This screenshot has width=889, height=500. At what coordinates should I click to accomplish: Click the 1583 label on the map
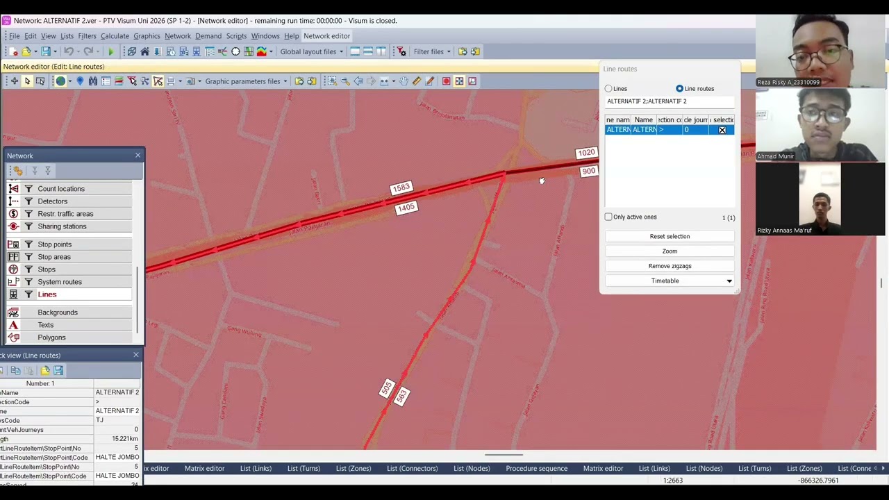(x=401, y=188)
